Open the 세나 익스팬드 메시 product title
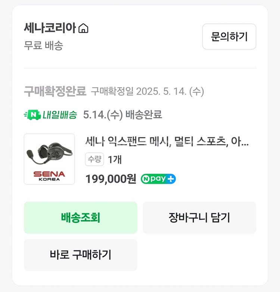 [167, 142]
